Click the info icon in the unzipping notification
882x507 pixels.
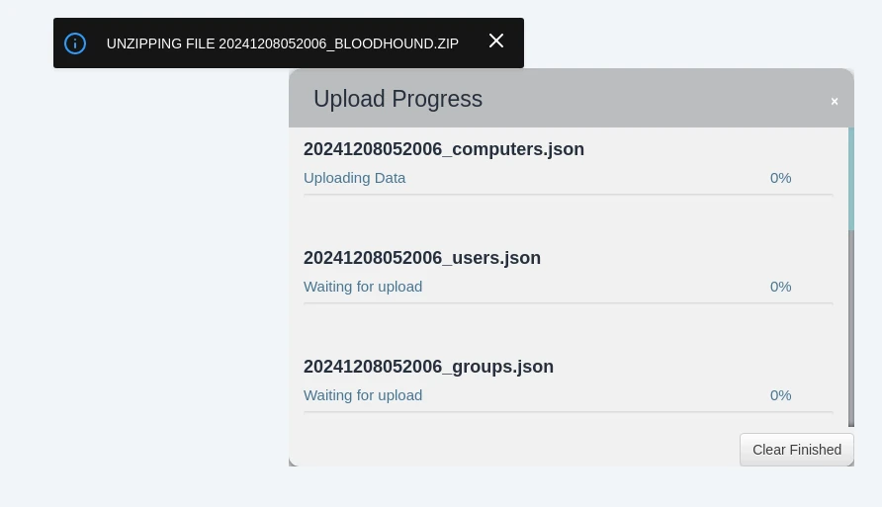[75, 43]
